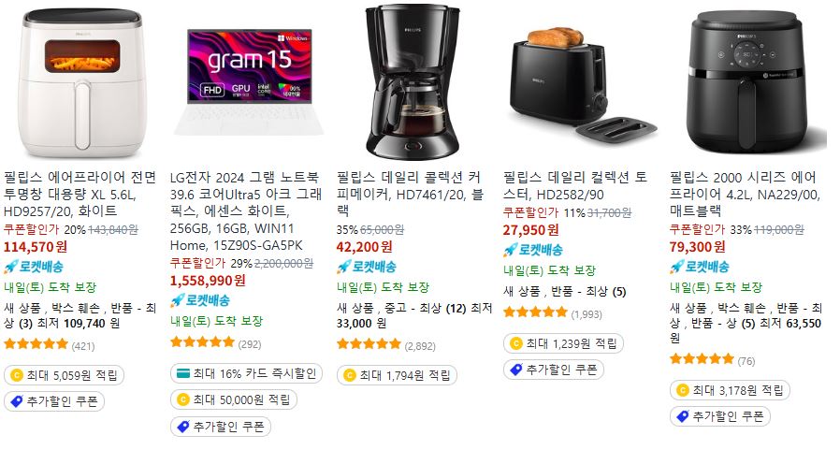The width and height of the screenshot is (840, 450).
Task: Click the card icon in 16% 카드 즉시할인
Action: [183, 373]
